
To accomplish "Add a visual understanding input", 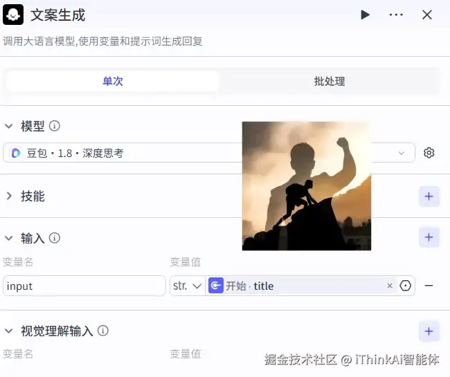I will click(429, 331).
